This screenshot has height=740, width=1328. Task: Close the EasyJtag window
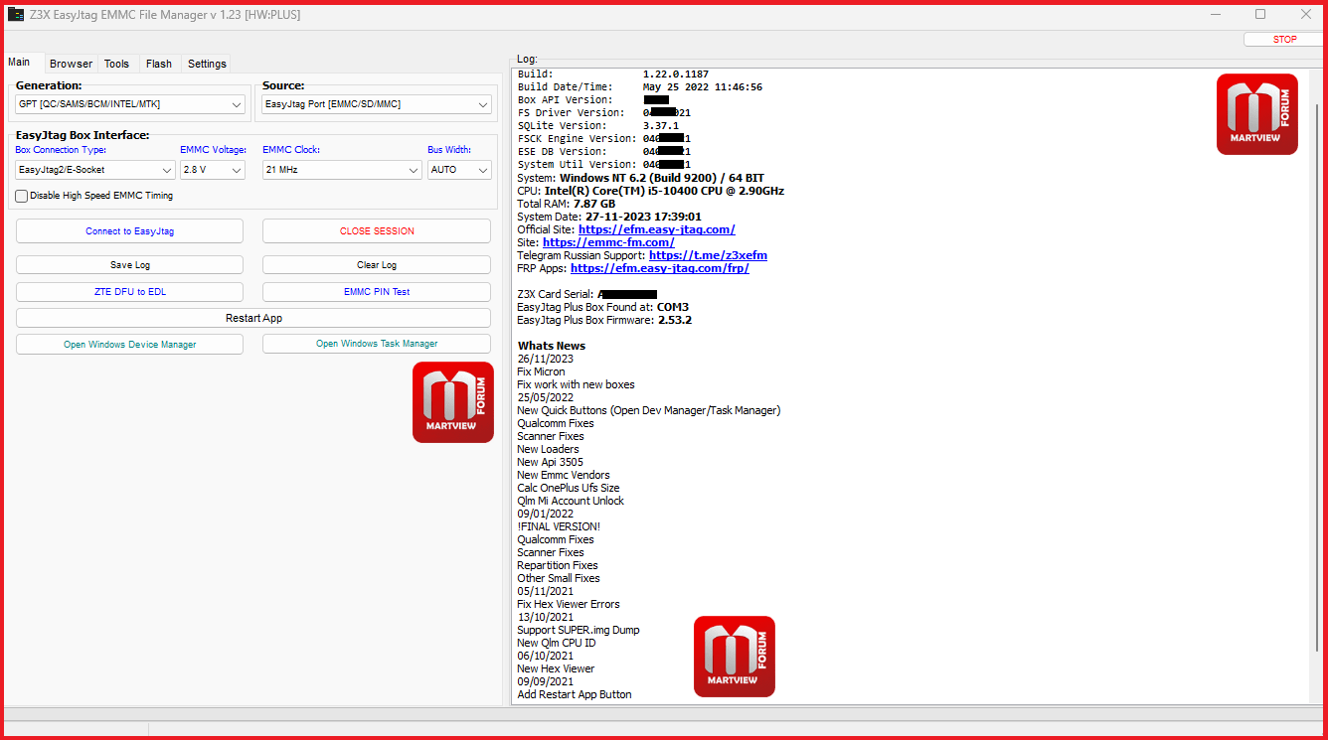point(1305,14)
